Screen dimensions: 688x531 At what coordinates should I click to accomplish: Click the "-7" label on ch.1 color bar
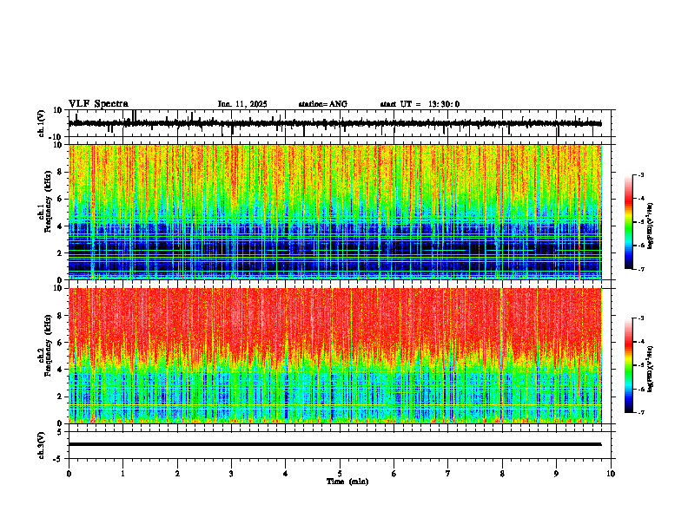click(x=641, y=269)
